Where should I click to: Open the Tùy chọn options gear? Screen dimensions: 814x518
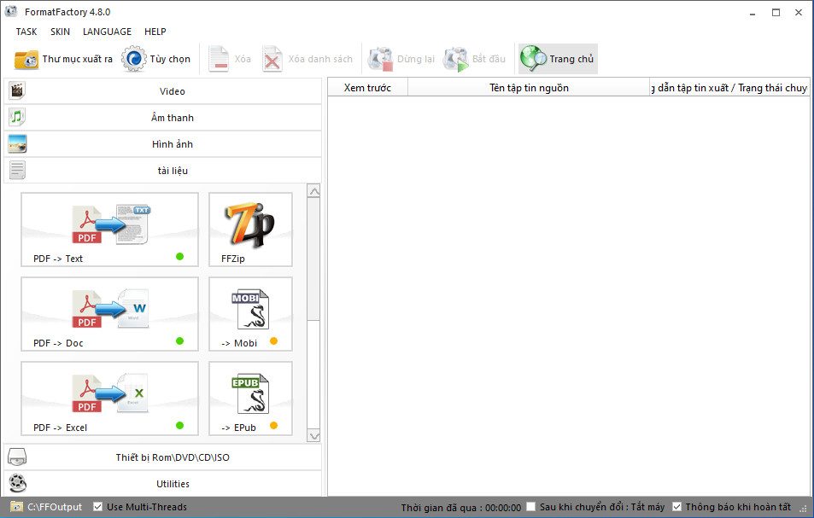click(134, 59)
